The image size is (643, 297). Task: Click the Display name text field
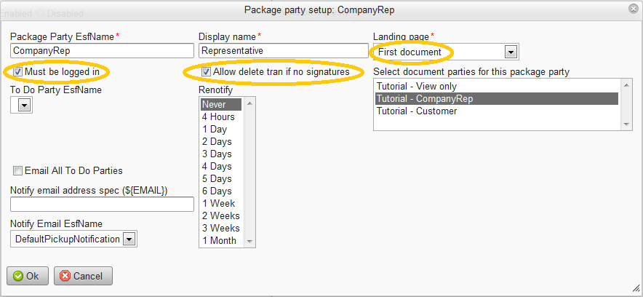(x=284, y=51)
